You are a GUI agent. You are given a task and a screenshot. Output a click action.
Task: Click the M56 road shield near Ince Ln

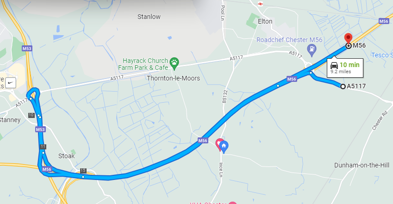[203, 141]
